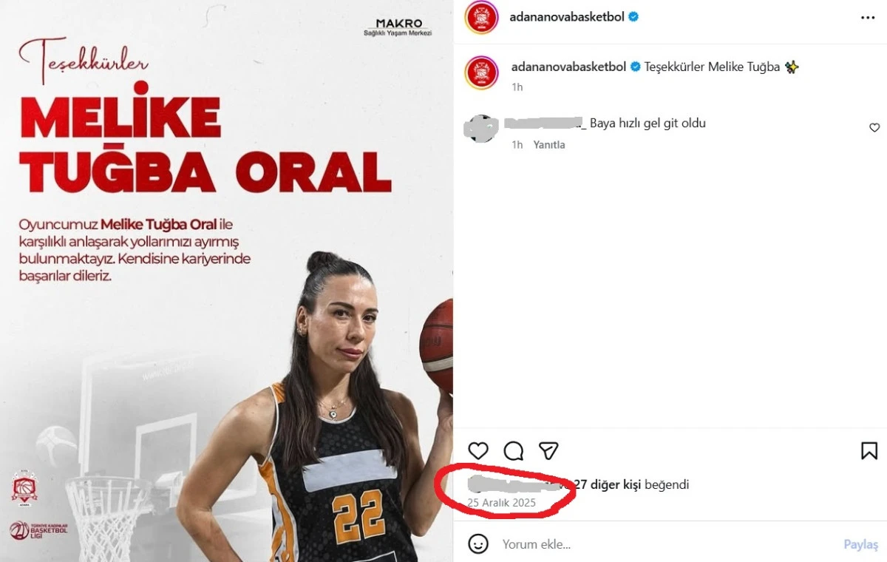Open emoji picker smiley icon
This screenshot has width=887, height=562.
click(478, 544)
